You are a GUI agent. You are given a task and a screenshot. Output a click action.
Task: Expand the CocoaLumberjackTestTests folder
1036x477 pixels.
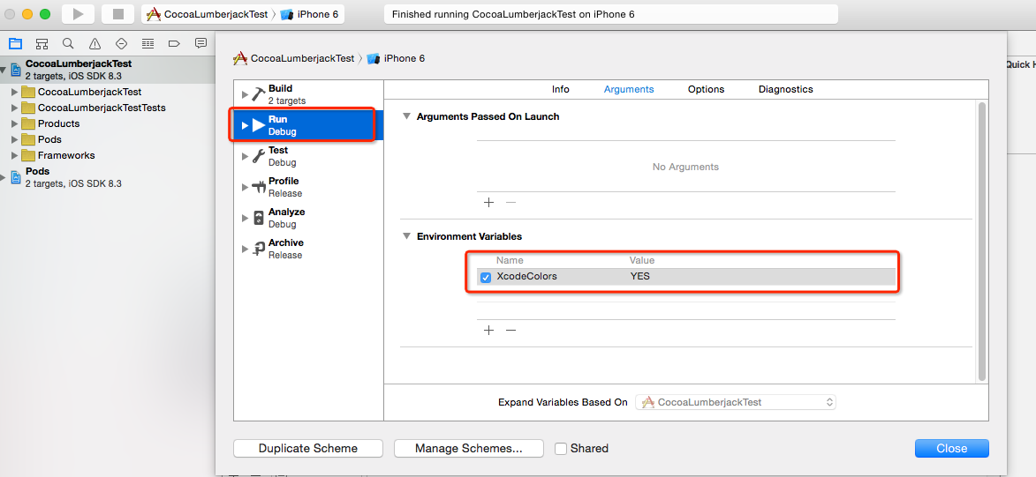click(x=14, y=108)
